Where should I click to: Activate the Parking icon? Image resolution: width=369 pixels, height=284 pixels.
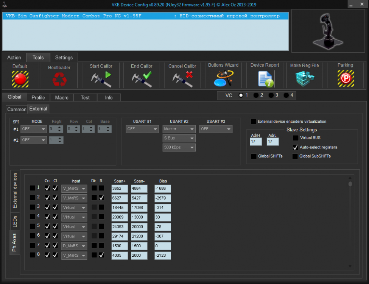(345, 78)
